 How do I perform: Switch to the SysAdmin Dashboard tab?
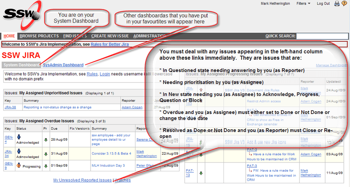(x=63, y=65)
